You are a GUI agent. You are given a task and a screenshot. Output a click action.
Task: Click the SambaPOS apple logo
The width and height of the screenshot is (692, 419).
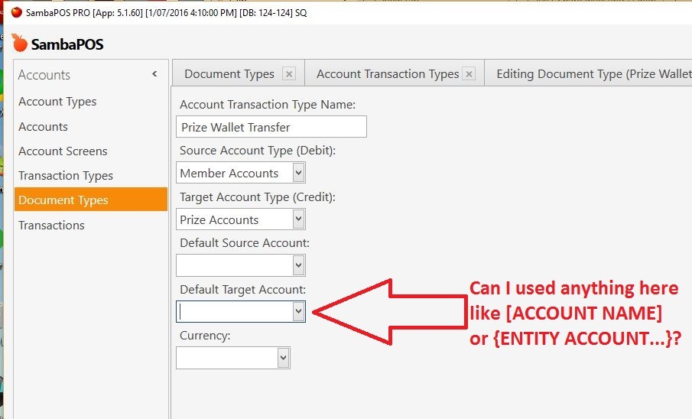(x=19, y=43)
